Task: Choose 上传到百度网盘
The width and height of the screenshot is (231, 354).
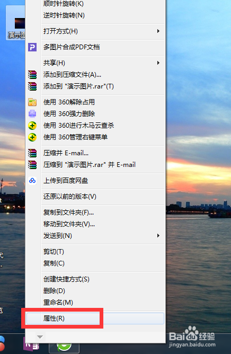Action: click(x=66, y=181)
